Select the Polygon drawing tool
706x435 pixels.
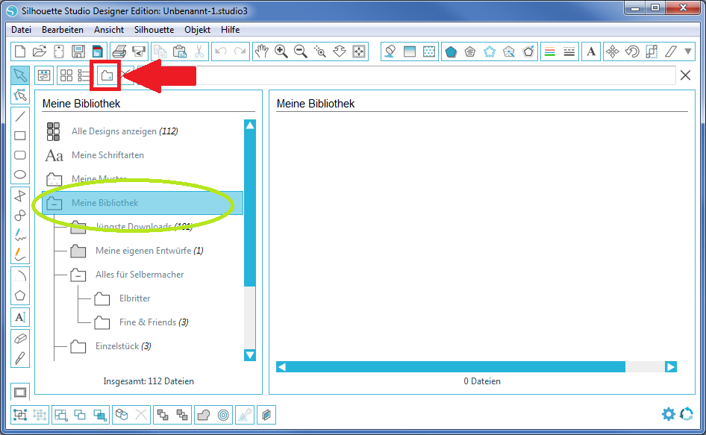click(20, 295)
